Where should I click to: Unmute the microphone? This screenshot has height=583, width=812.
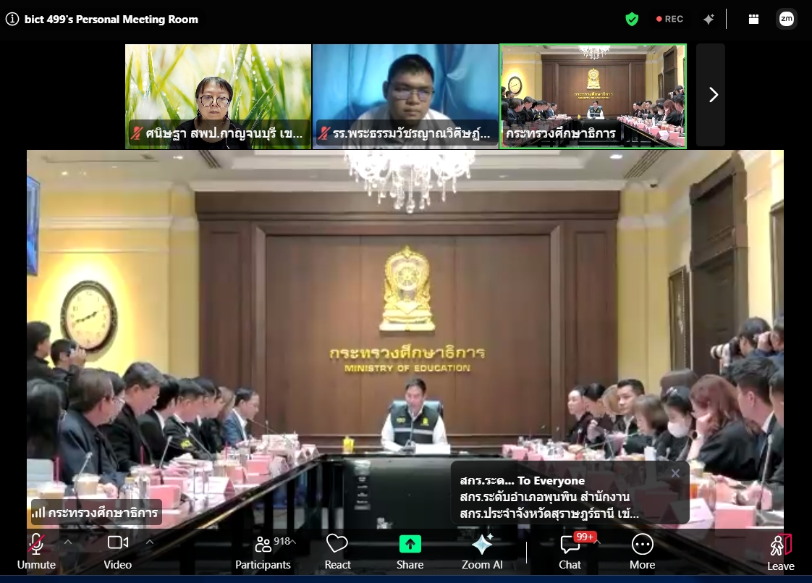pyautogui.click(x=36, y=552)
